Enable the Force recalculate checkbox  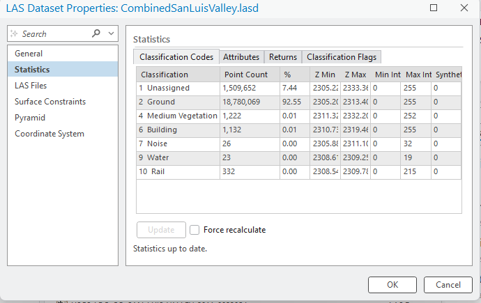coord(194,230)
